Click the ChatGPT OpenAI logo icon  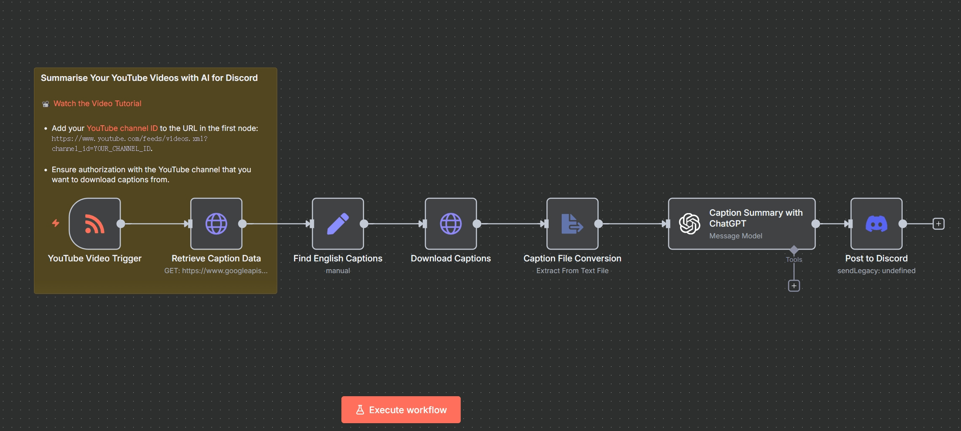[690, 224]
